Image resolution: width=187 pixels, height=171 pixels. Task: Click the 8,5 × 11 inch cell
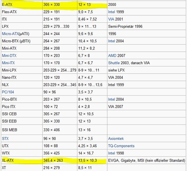click(92, 168)
